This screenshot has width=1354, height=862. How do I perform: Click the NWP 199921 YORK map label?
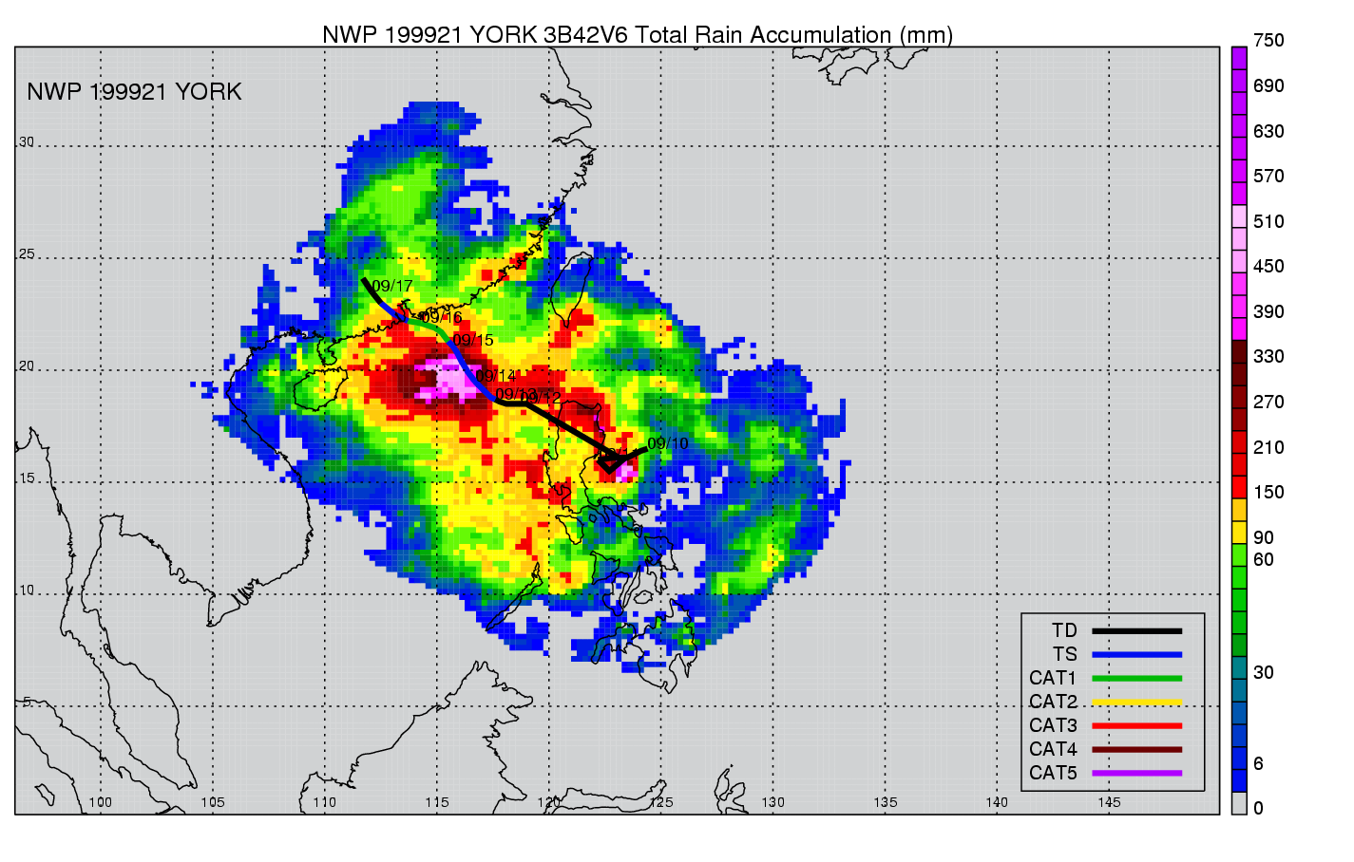coord(134,92)
